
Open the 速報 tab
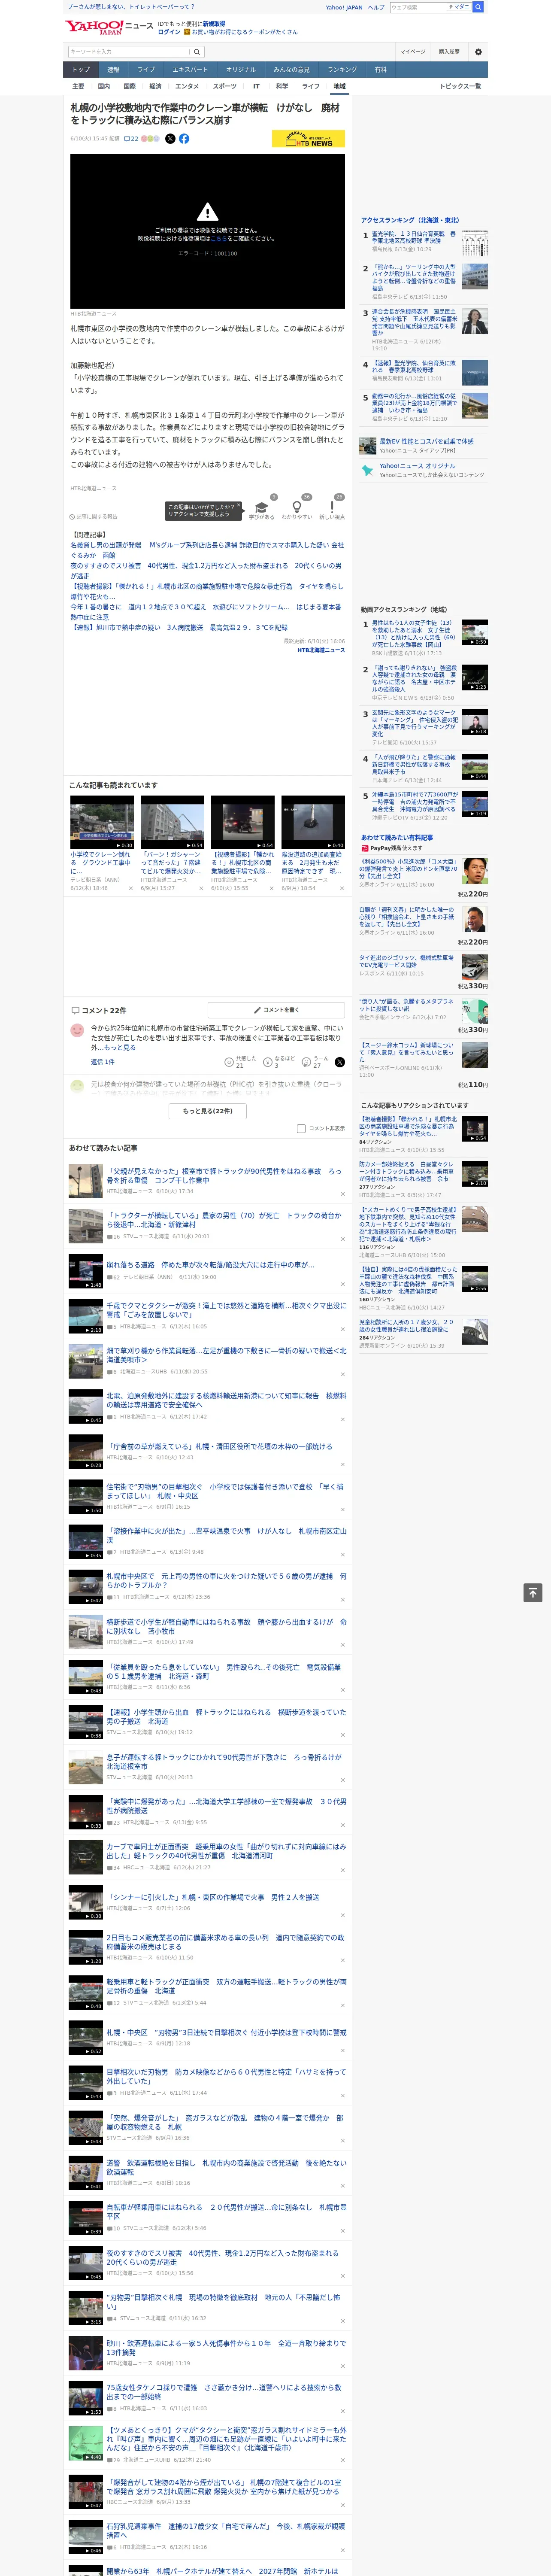[113, 70]
